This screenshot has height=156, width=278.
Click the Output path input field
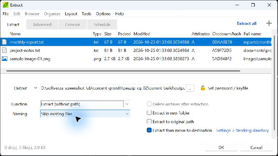113,88
